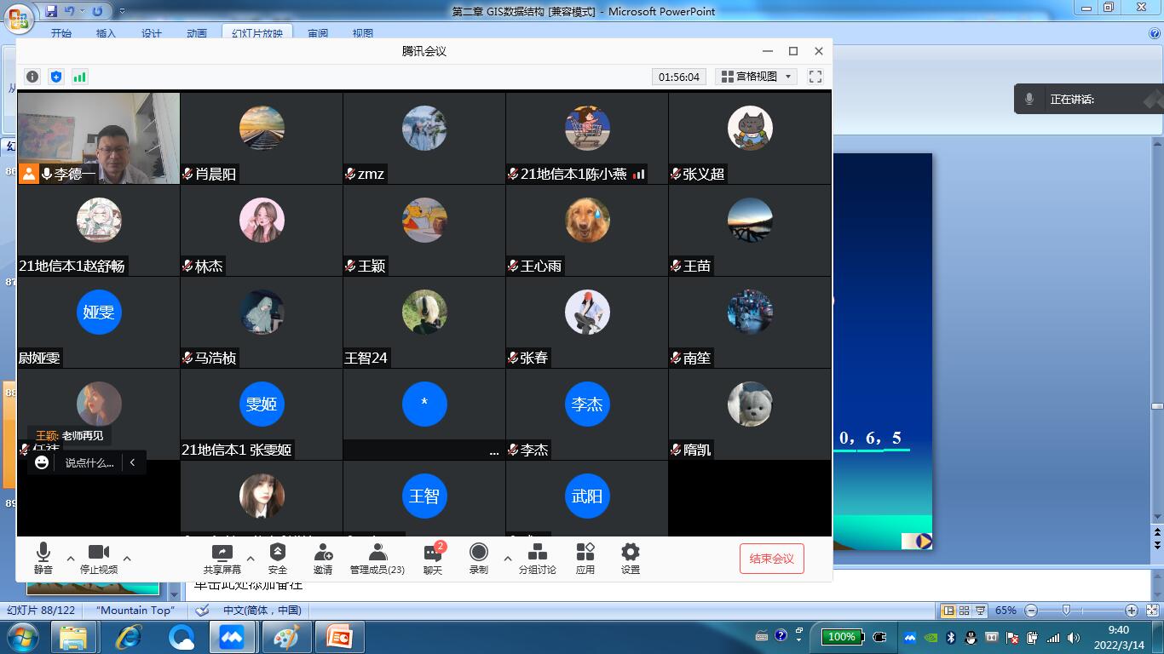Toggle the 静音 (Mute) microphone
Viewport: 1164px width, 654px height.
(x=43, y=558)
